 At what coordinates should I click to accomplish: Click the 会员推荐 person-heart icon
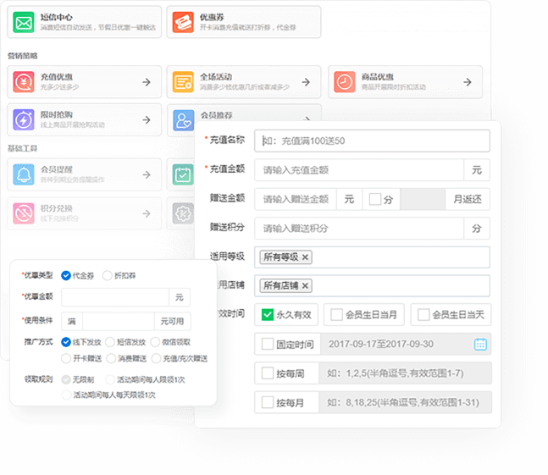(184, 120)
